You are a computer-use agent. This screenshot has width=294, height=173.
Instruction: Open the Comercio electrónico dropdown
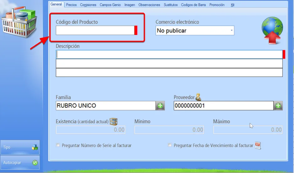pyautogui.click(x=195, y=31)
